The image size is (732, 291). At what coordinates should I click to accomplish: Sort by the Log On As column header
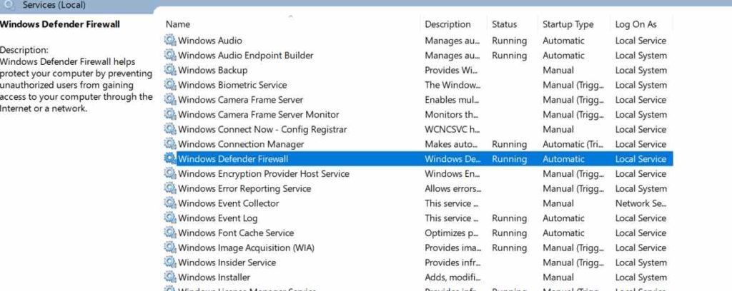tap(635, 24)
